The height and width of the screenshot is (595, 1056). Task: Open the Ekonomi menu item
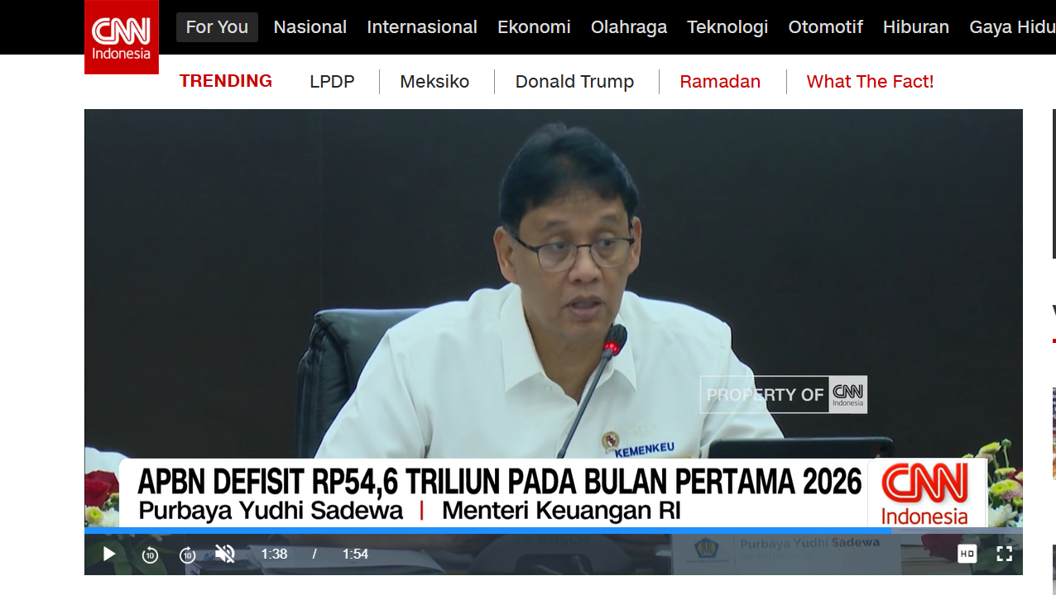coord(534,27)
